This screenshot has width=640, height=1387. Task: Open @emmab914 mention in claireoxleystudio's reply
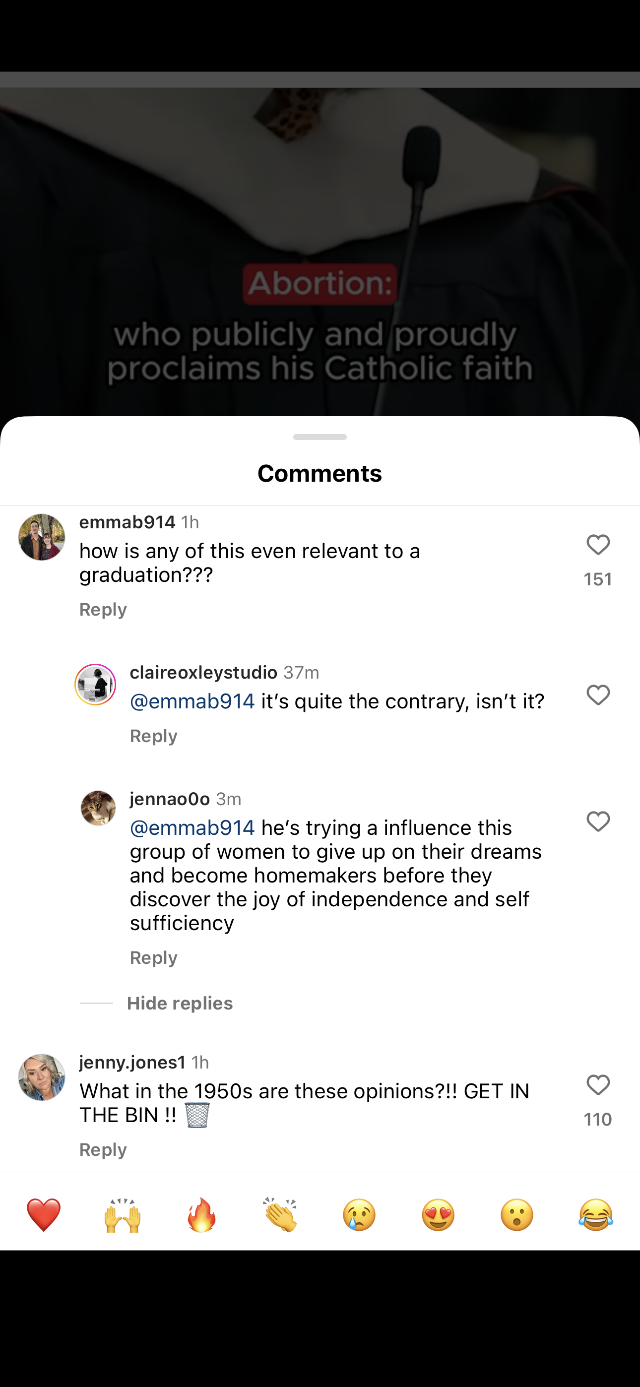(x=192, y=701)
